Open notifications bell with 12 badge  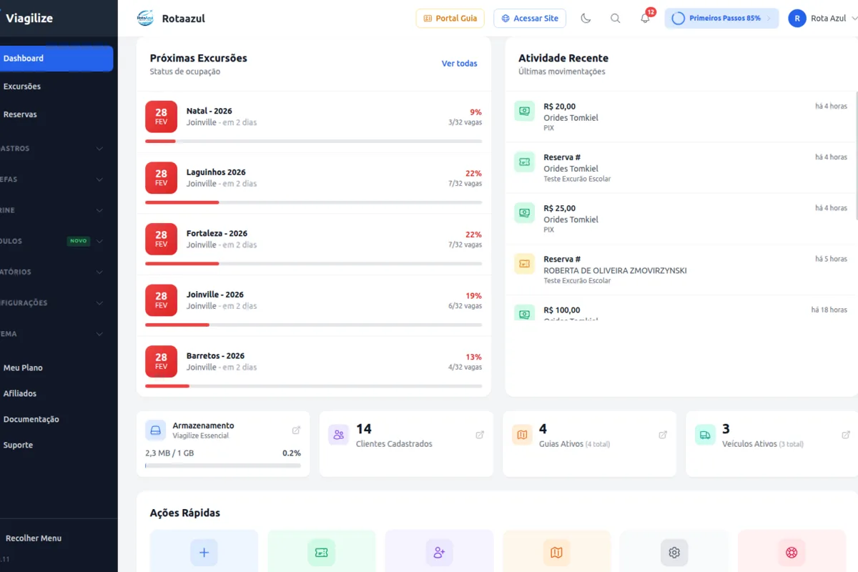[646, 18]
